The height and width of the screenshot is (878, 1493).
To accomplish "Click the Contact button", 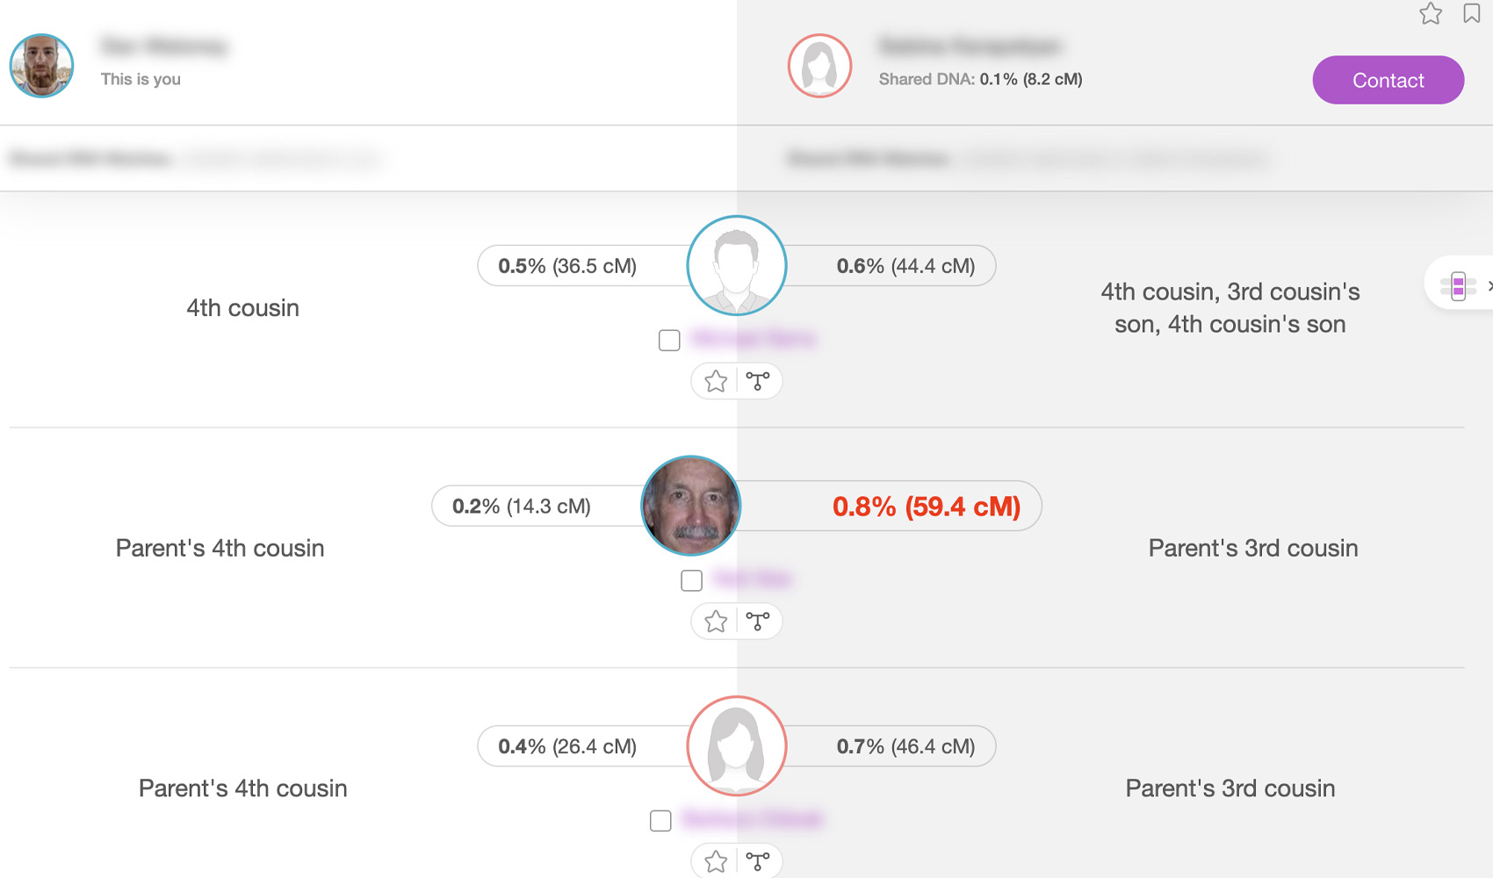I will coord(1388,80).
